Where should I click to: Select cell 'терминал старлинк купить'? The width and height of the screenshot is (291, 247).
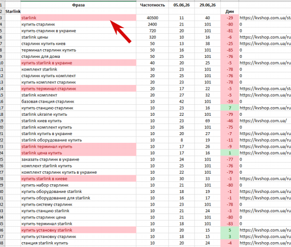pos(79,50)
